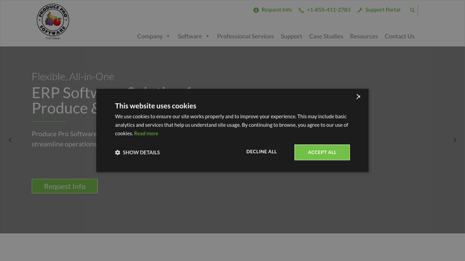Image resolution: width=465 pixels, height=261 pixels.
Task: Click the Produce Pro Software logo
Action: 53,21
